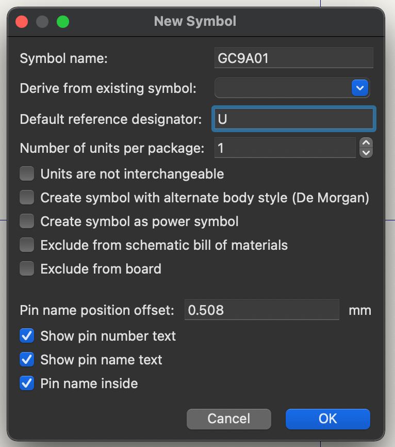Decrement number of units per package
This screenshot has width=395, height=447.
[x=366, y=153]
